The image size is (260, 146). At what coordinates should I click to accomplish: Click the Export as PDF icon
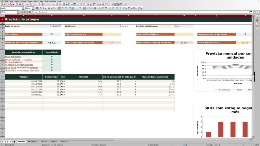[x=17, y=5]
